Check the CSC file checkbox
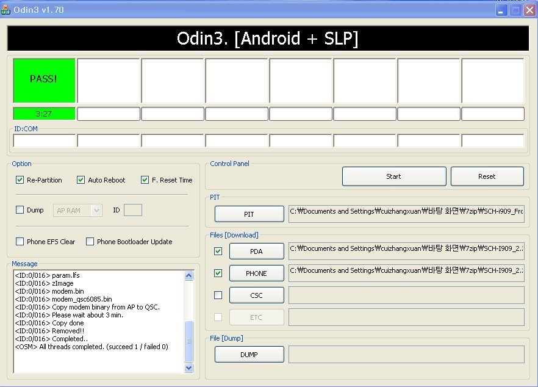This screenshot has width=538, height=387. click(x=218, y=295)
